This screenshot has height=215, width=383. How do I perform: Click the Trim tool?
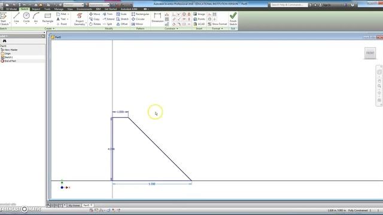coord(108,14)
